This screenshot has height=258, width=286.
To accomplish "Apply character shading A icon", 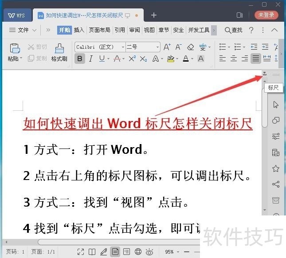I will (x=201, y=59).
